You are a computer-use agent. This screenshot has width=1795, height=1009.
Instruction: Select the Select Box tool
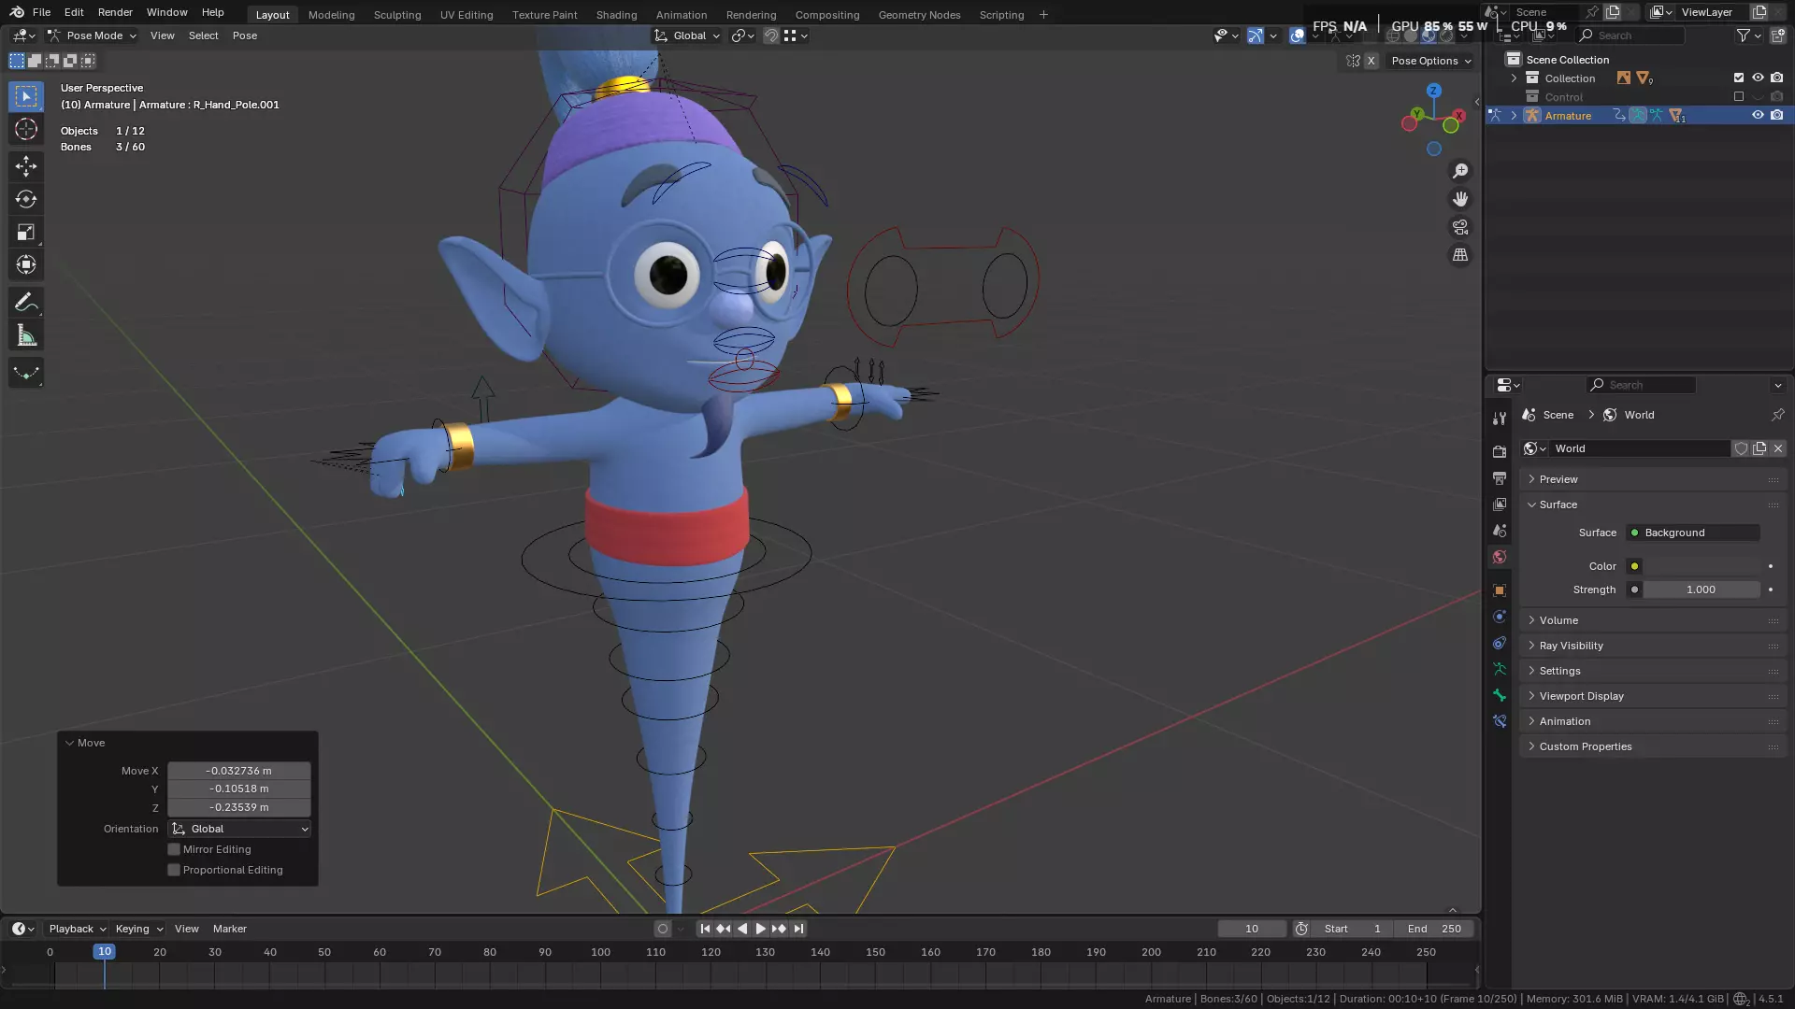(26, 96)
